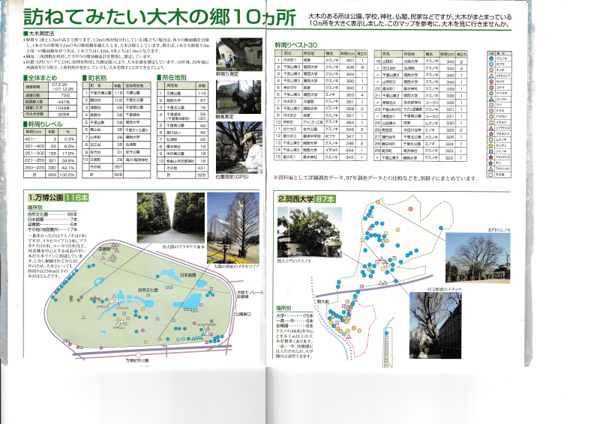Click the ちさと図書館 cell in row 23
The width and height of the screenshot is (600, 424).
coord(413,109)
